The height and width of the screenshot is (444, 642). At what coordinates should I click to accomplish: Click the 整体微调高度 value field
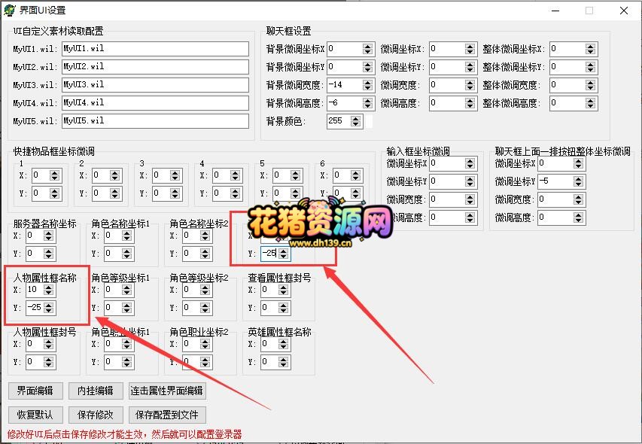[567, 103]
